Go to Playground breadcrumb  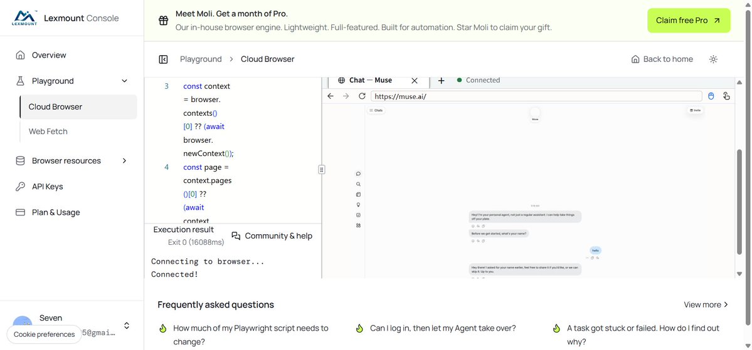click(201, 59)
